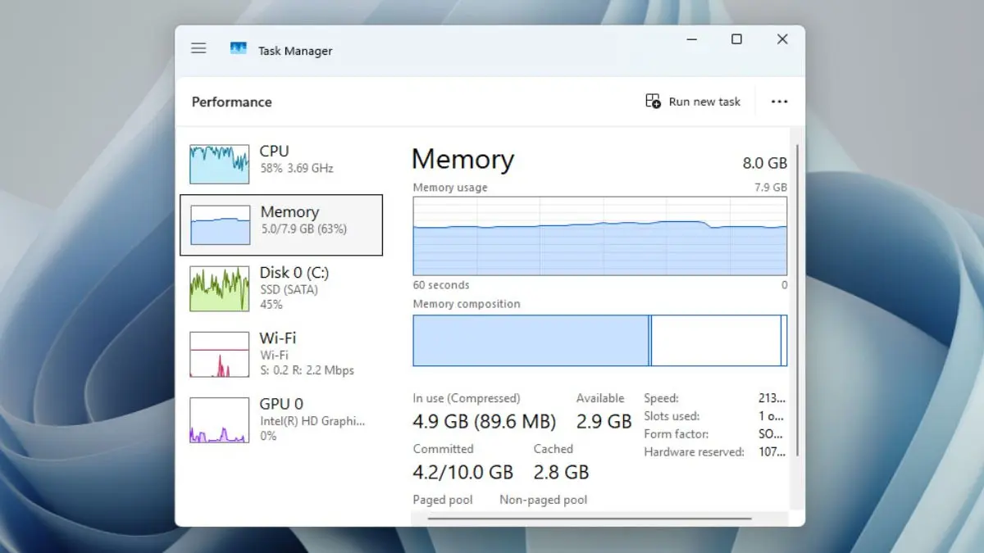The height and width of the screenshot is (553, 984).
Task: Click the Performance page heading
Action: tap(232, 102)
